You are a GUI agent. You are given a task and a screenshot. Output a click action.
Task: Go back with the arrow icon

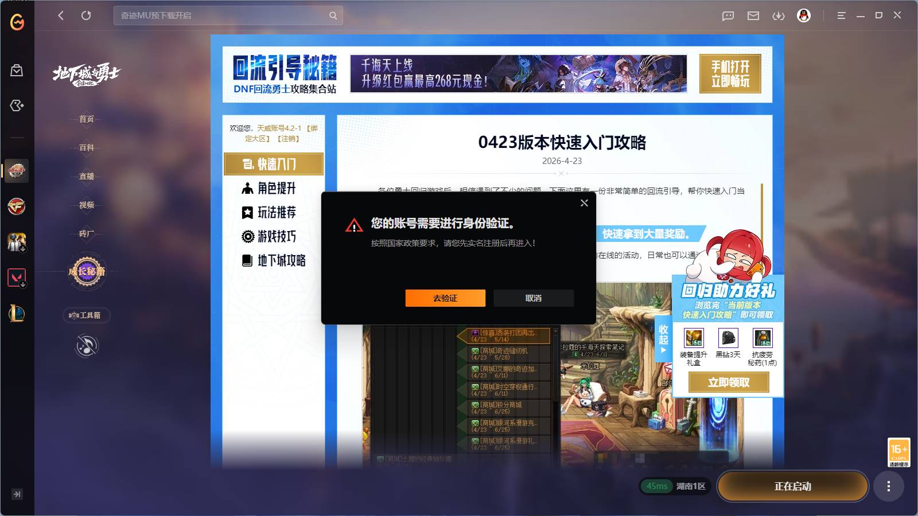[x=61, y=15]
